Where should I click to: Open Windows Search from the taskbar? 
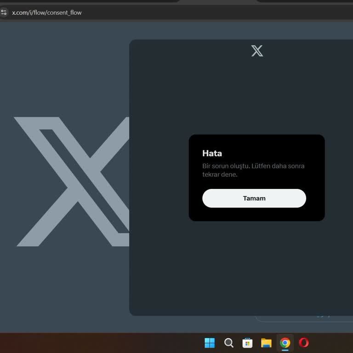coord(228,342)
